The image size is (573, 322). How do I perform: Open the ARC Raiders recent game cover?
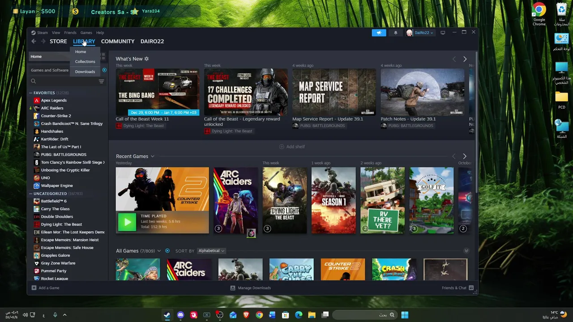[x=235, y=200]
